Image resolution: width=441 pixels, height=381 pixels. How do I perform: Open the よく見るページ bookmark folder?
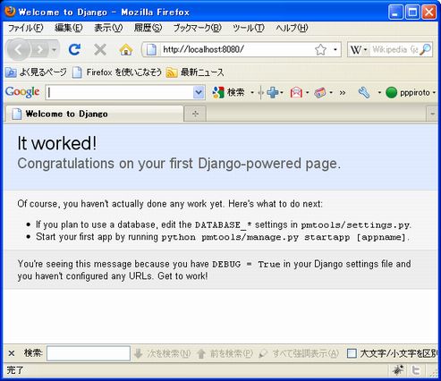pos(36,72)
